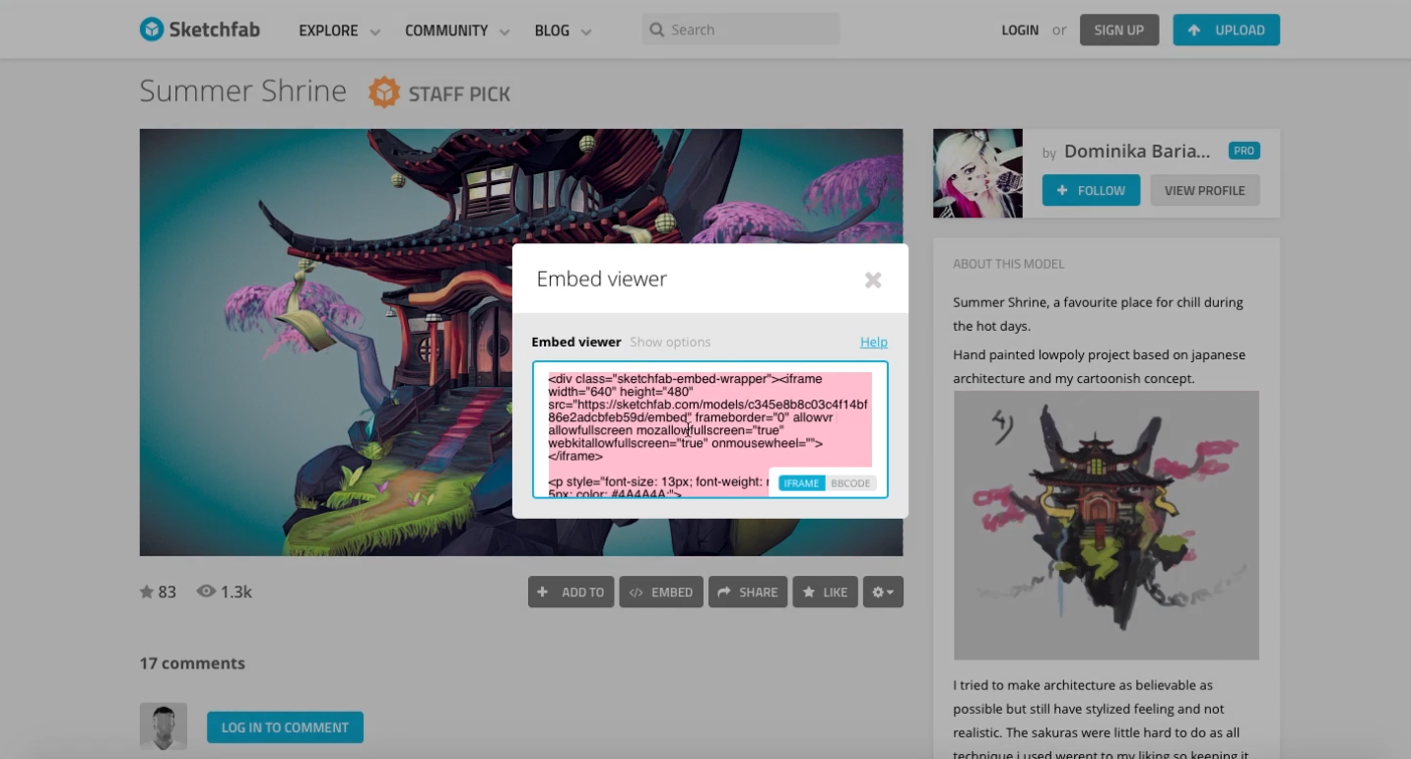Click inside the embed code text box
The width and height of the screenshot is (1411, 759).
710,429
